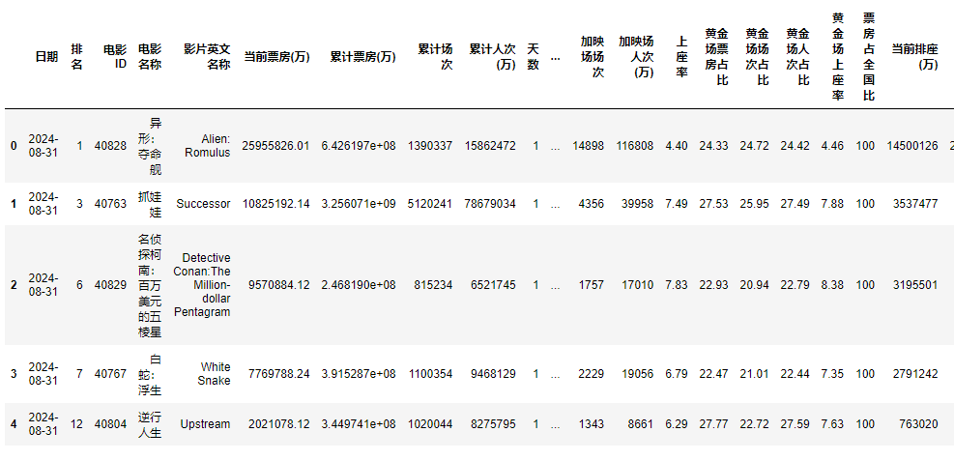Click movie ID 40763
Screen dimensions: 954x461
pyautogui.click(x=111, y=204)
